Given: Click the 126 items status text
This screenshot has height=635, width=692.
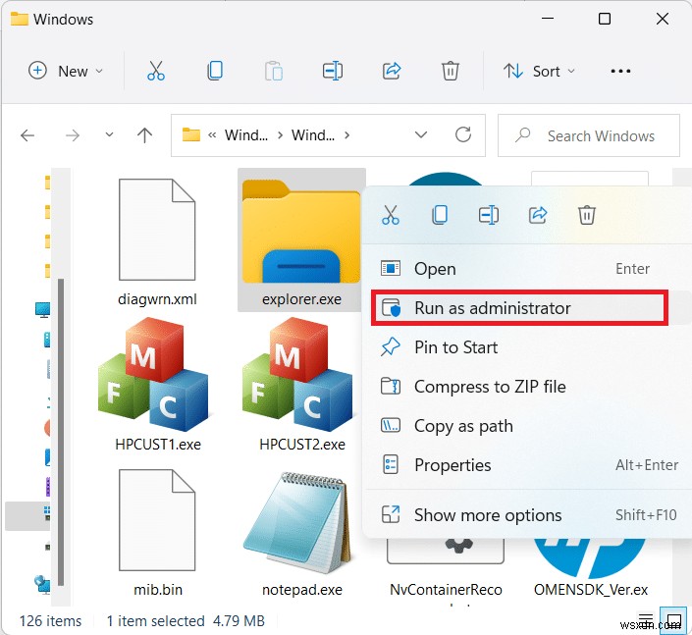Looking at the screenshot, I should click(x=50, y=621).
